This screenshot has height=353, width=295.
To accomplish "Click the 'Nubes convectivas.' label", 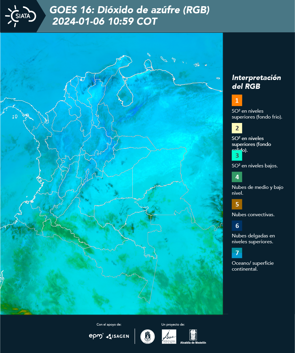I will point(253,214).
